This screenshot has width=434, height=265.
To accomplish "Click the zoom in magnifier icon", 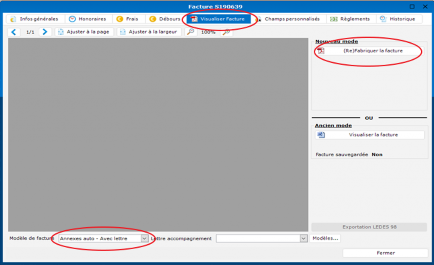I will click(227, 32).
